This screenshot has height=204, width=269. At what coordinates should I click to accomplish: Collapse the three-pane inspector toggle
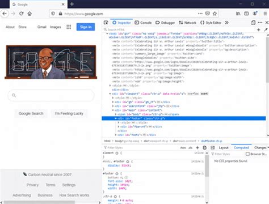[x=213, y=148]
